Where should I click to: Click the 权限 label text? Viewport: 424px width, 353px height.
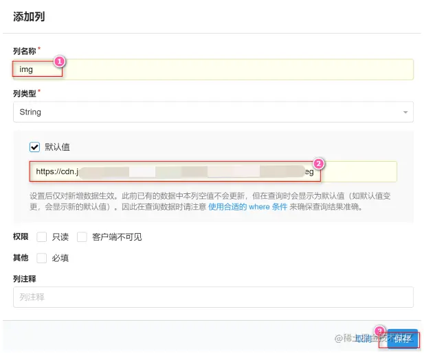click(21, 236)
